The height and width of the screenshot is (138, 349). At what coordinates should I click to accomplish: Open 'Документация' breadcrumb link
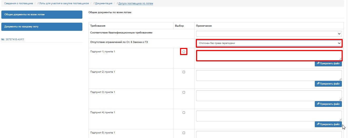point(104,3)
